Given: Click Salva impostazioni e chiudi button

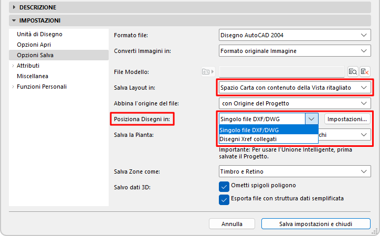Looking at the screenshot, I should coord(316,224).
